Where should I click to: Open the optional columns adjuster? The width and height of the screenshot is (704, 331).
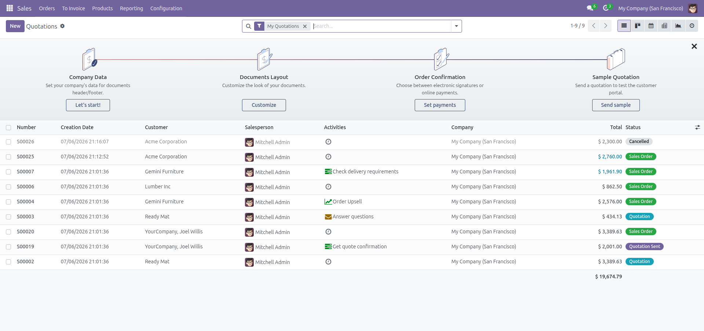(x=697, y=127)
